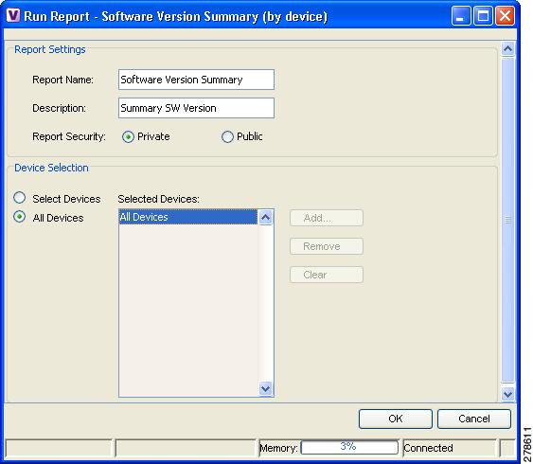
Task: Click the device list scroll up arrow
Action: click(x=265, y=217)
